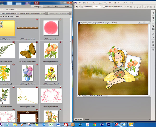Click tag icon on foliage thumbnail
The height and width of the screenshot is (127, 156).
pyautogui.click(x=37, y=87)
